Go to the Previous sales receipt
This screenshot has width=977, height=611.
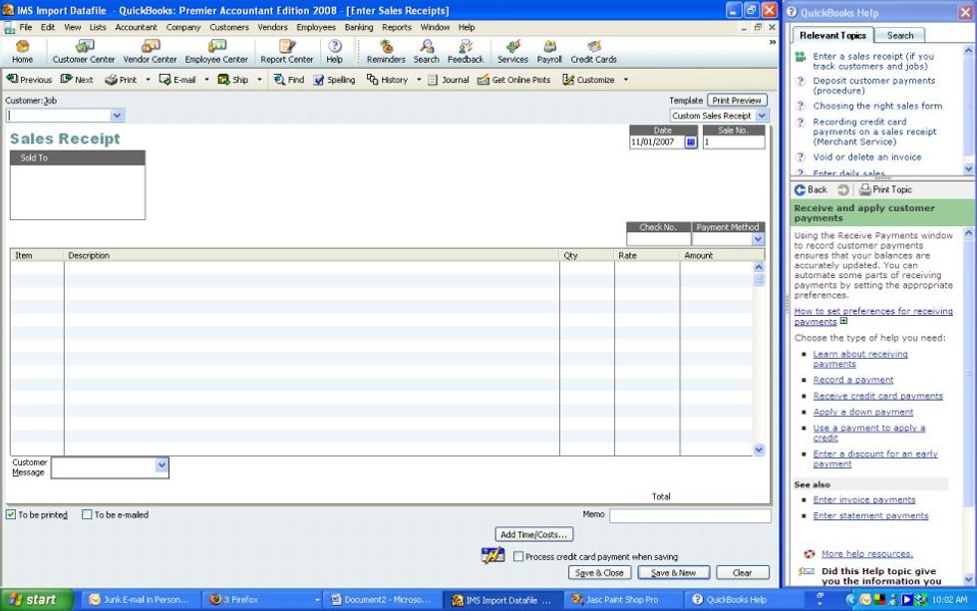point(29,80)
